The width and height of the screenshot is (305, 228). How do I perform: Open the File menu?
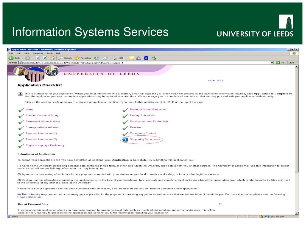[x=11, y=53]
